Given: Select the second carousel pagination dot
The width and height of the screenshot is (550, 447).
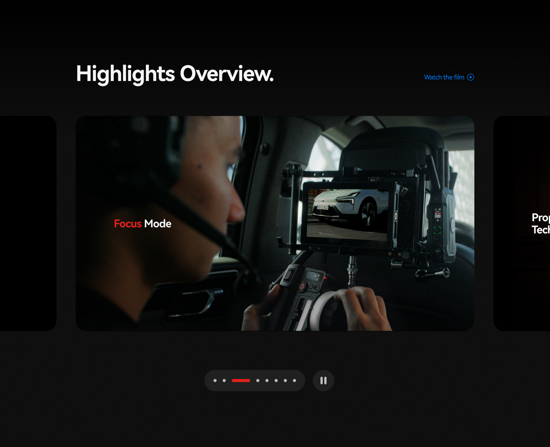Looking at the screenshot, I should (x=224, y=381).
